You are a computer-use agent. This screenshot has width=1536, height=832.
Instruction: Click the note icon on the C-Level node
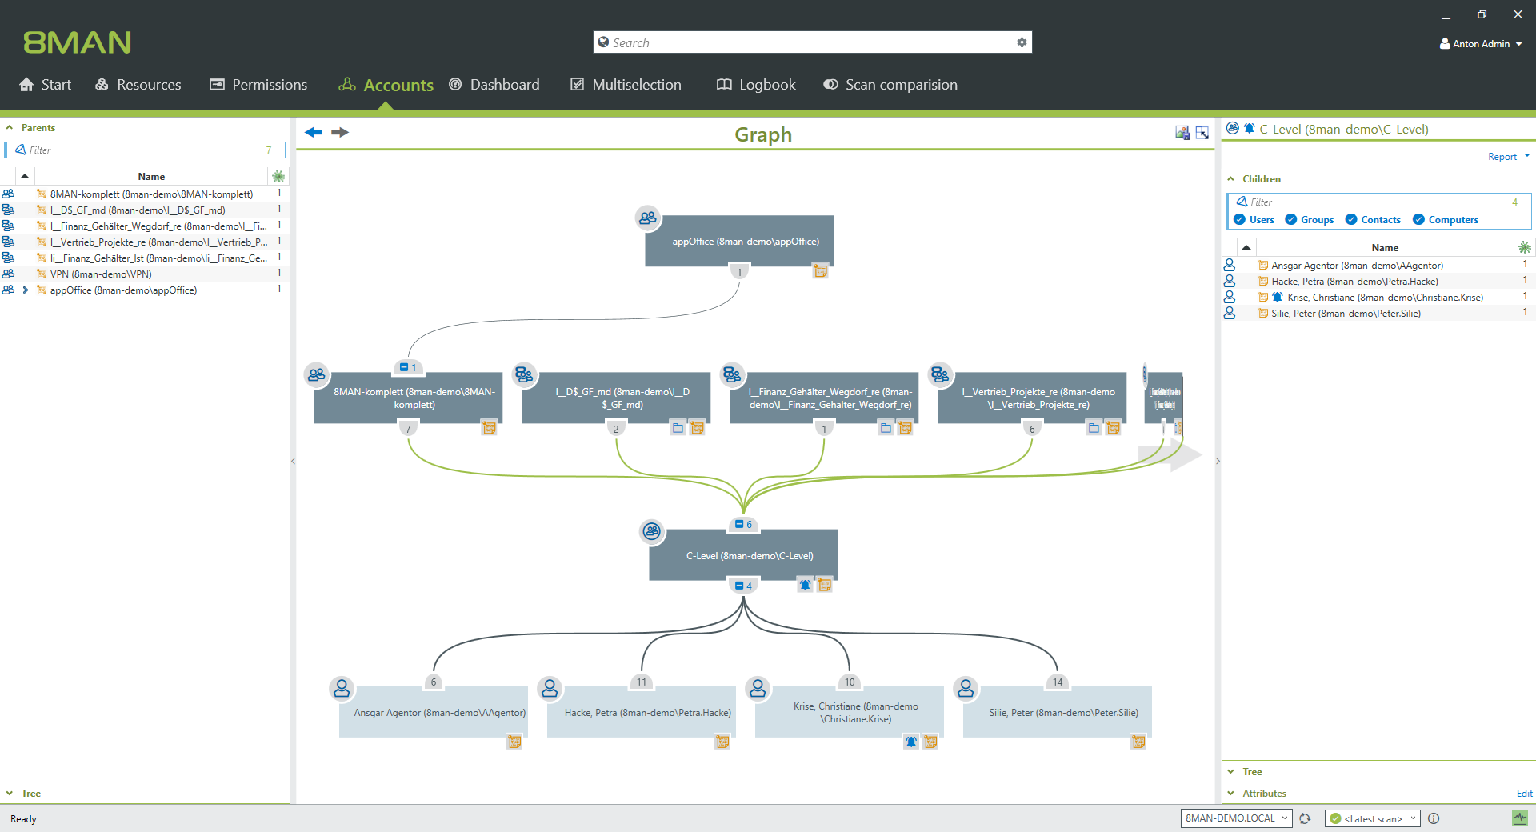coord(825,585)
